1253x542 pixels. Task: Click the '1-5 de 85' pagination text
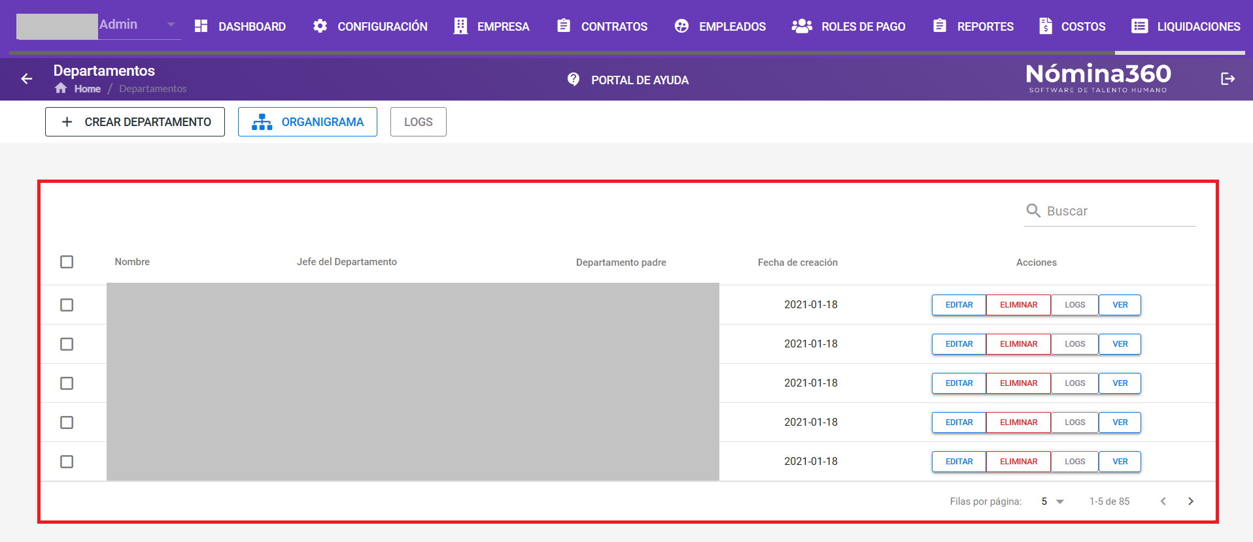point(1110,502)
